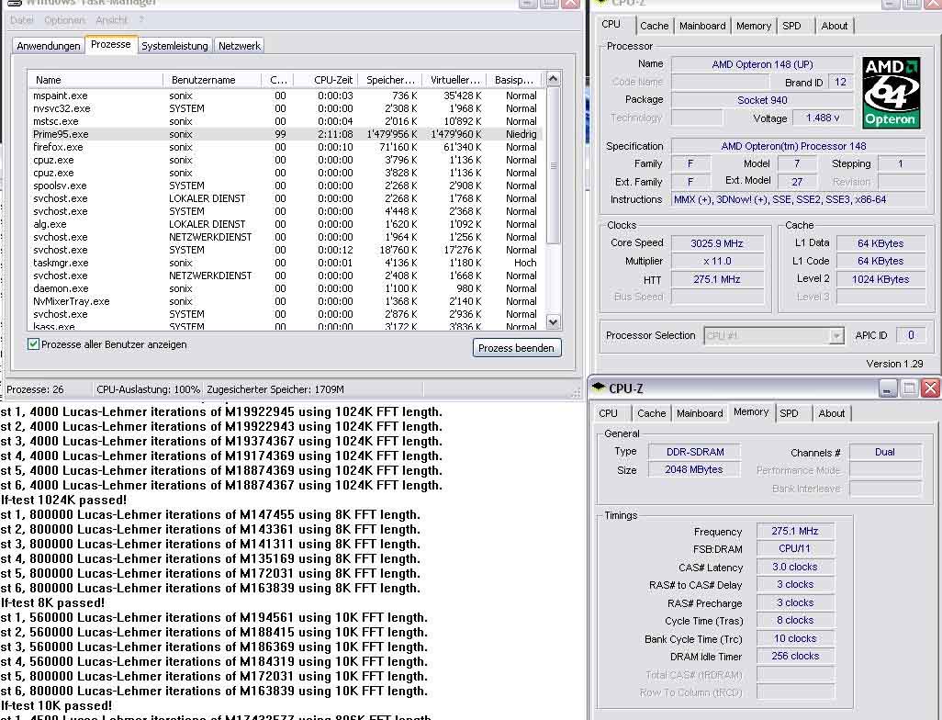Select the daemon.exe process row
Image resolution: width=942 pixels, height=720 pixels.
(x=286, y=288)
